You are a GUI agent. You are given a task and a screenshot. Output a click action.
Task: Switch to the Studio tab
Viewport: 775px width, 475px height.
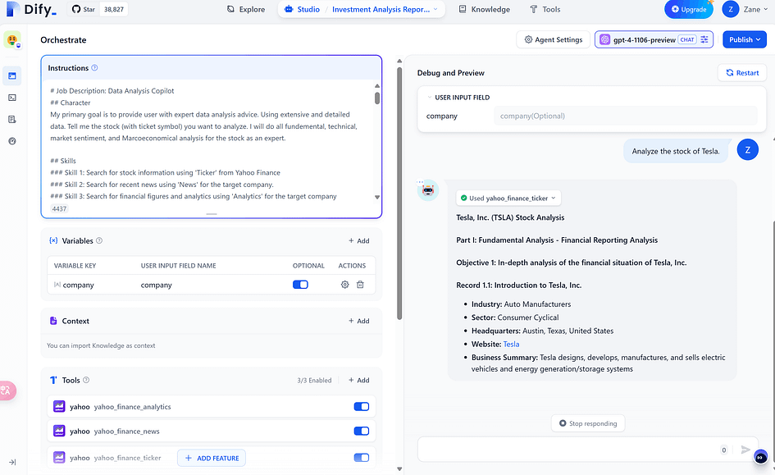(x=303, y=9)
